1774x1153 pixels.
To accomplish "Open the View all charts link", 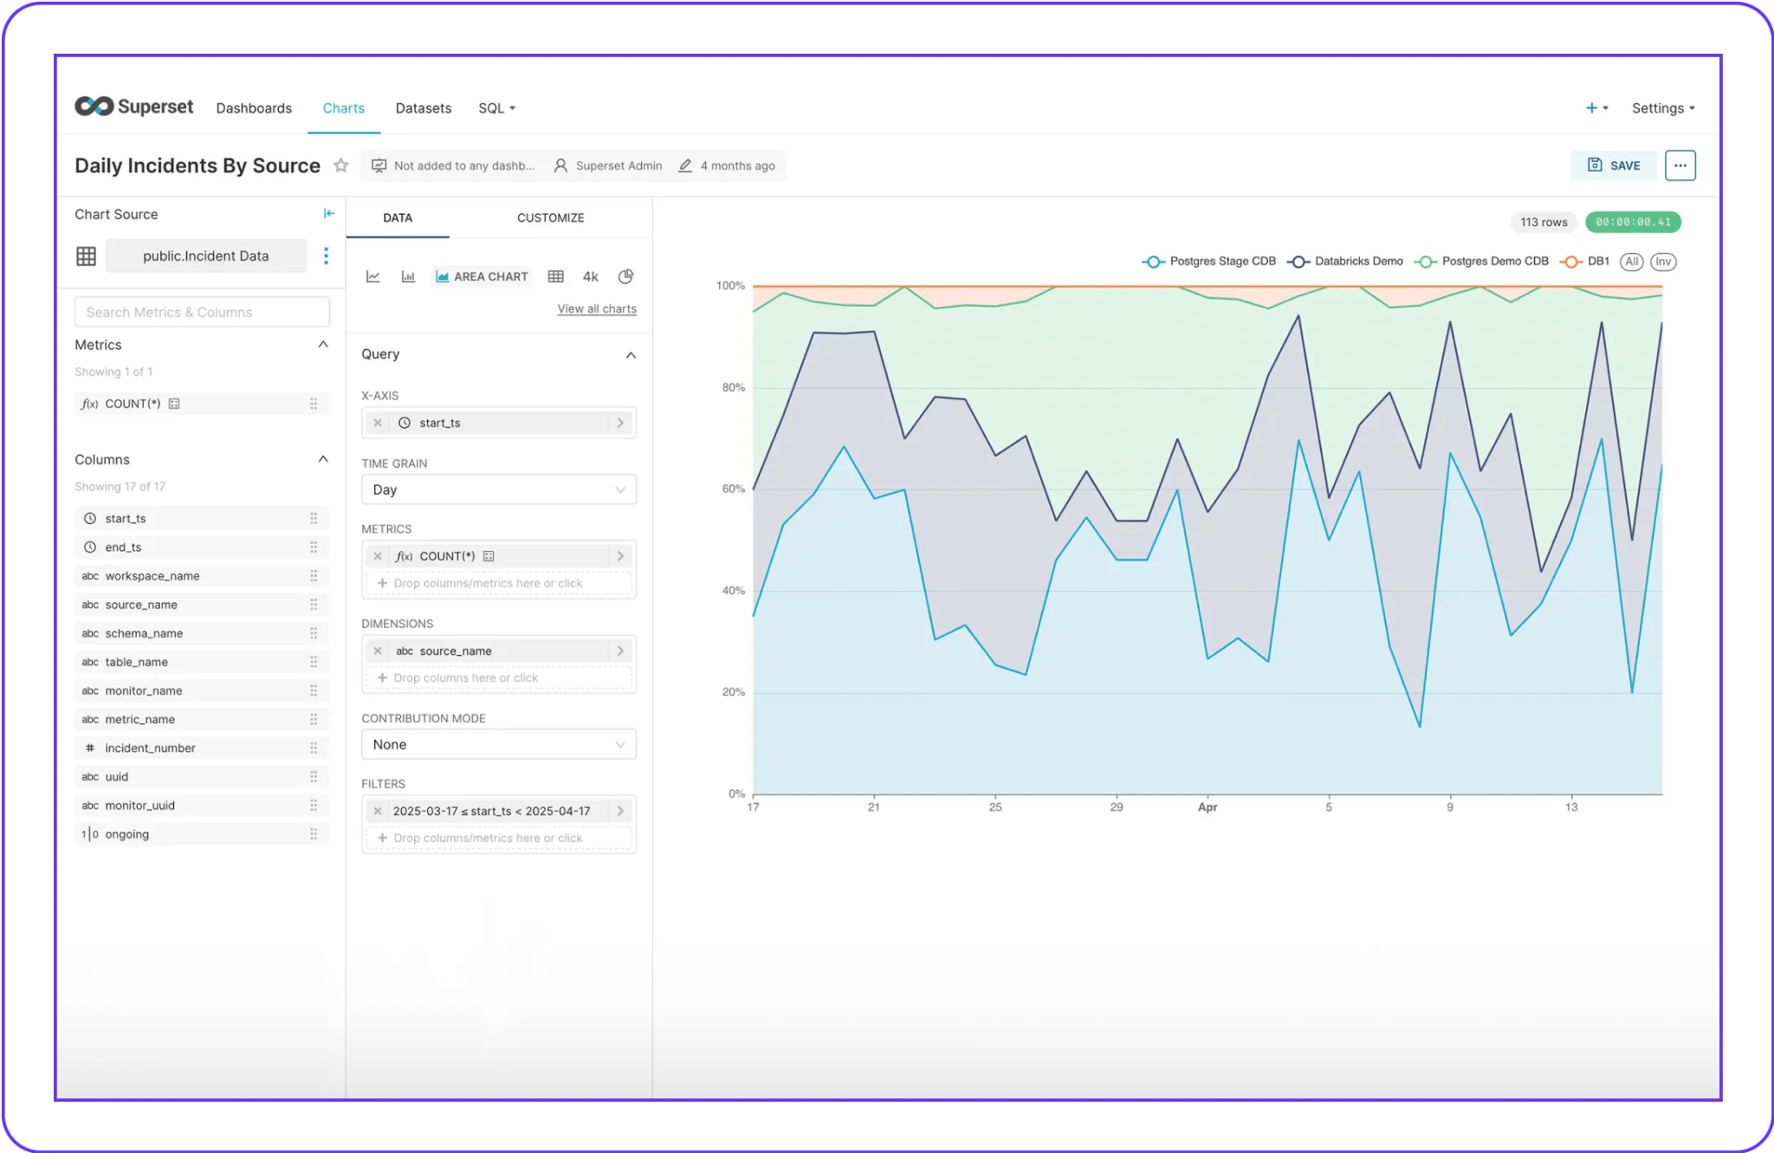I will (x=596, y=308).
